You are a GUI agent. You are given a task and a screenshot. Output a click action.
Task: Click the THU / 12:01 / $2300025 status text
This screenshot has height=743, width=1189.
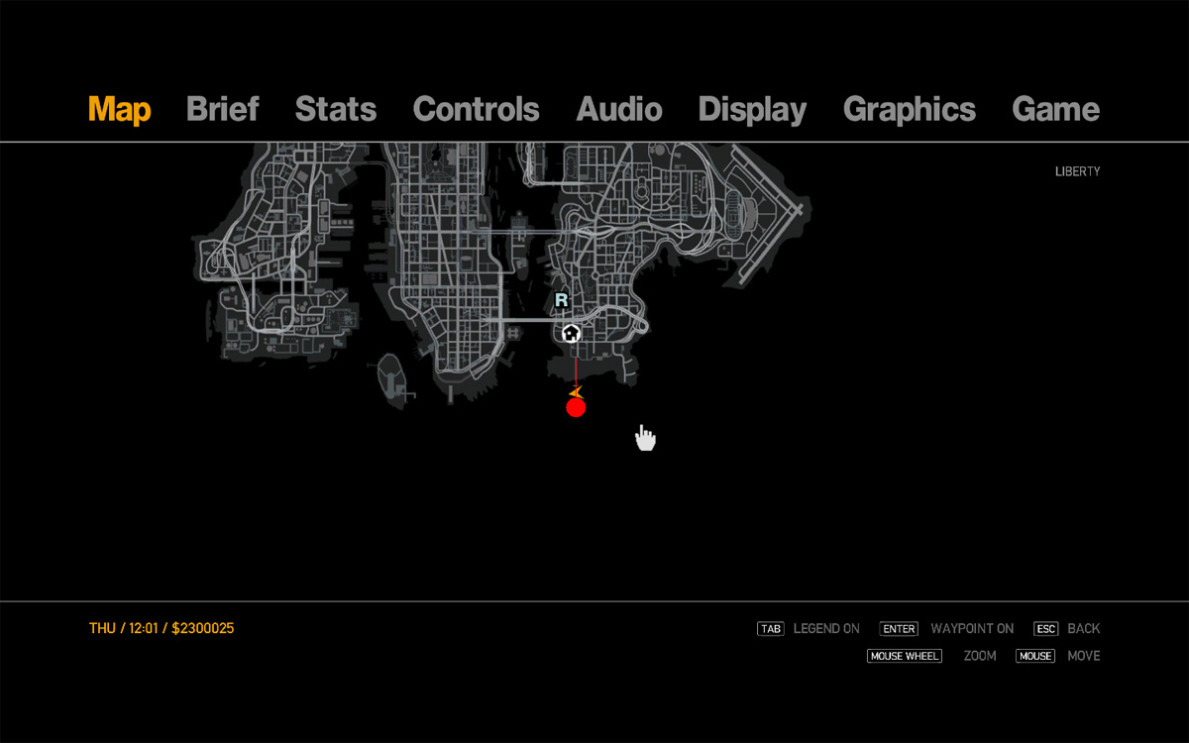(x=162, y=628)
